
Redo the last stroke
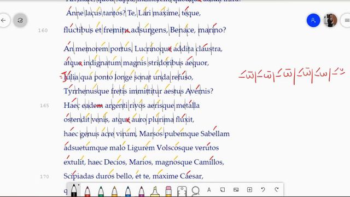pyautogui.click(x=277, y=190)
